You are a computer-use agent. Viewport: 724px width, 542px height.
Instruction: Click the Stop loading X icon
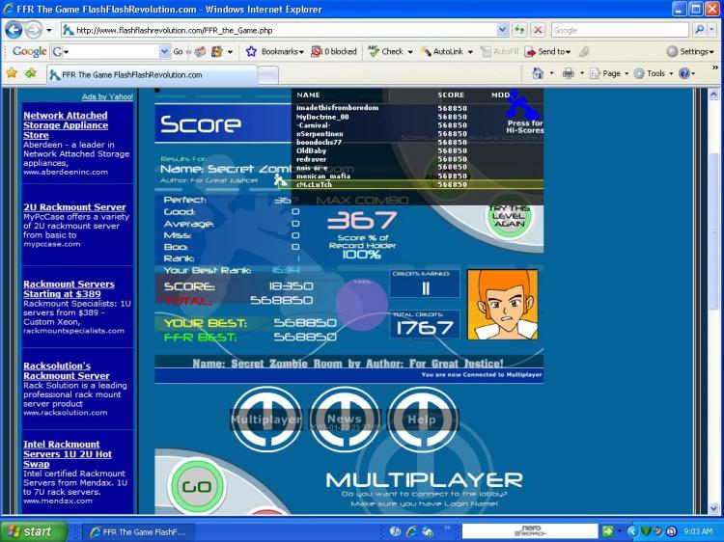click(x=539, y=30)
